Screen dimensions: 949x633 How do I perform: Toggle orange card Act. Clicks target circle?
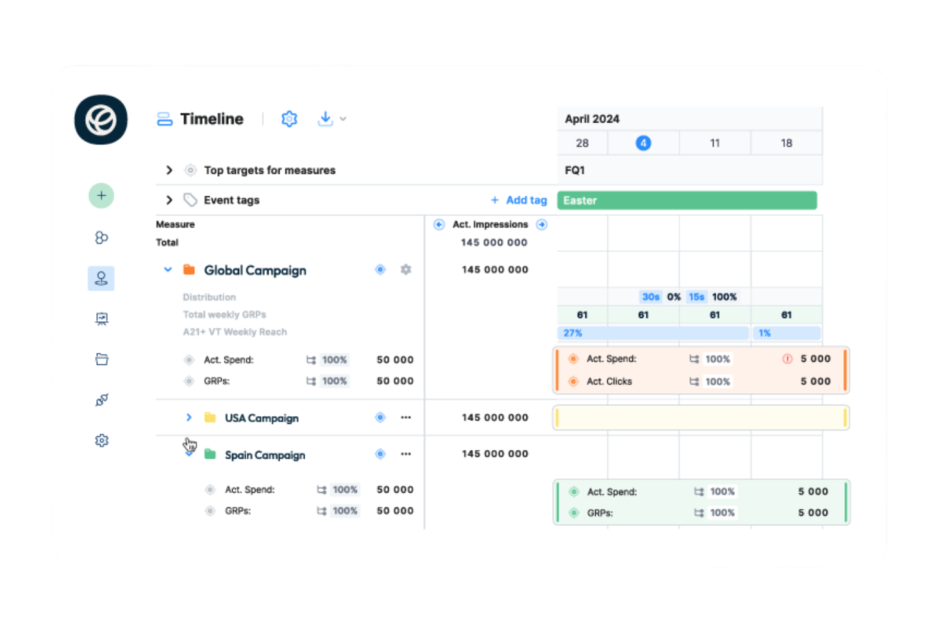click(574, 382)
